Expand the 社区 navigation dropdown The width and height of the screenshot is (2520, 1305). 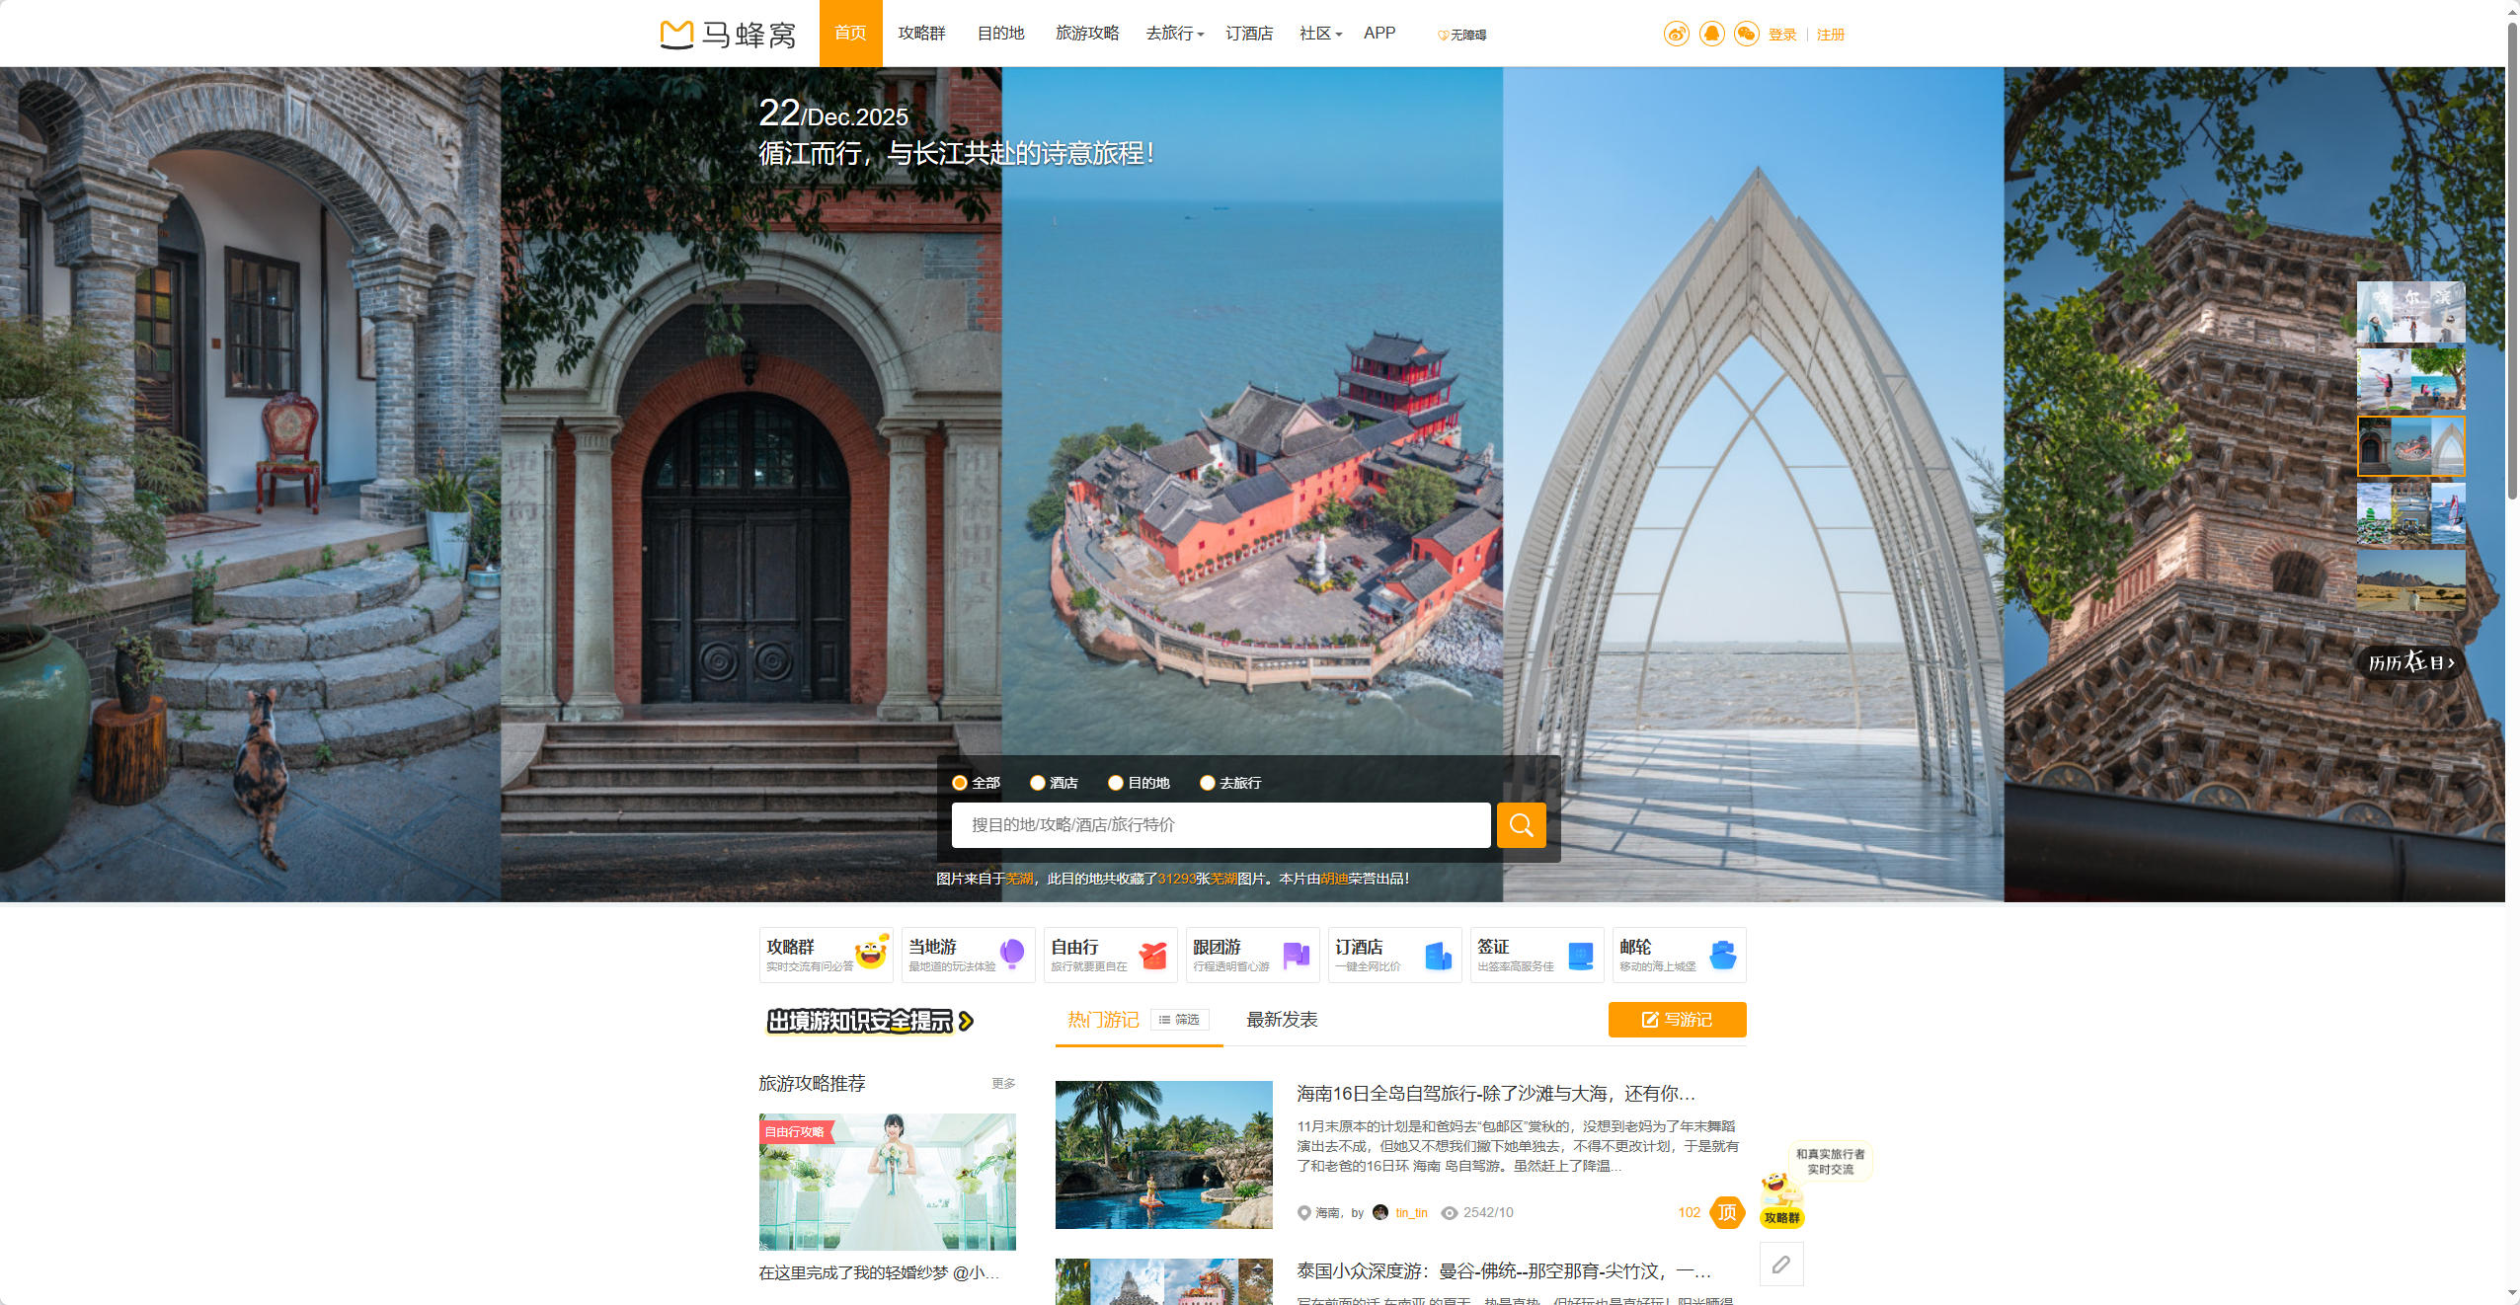1320,34
